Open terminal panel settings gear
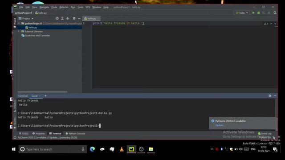The width and height of the screenshot is (285, 160). 270,96
